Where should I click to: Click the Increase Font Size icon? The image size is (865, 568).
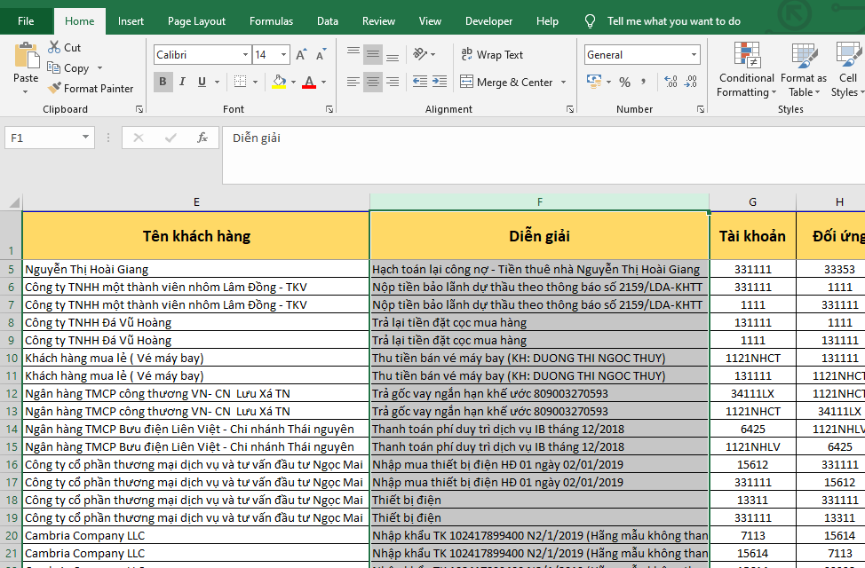[301, 55]
